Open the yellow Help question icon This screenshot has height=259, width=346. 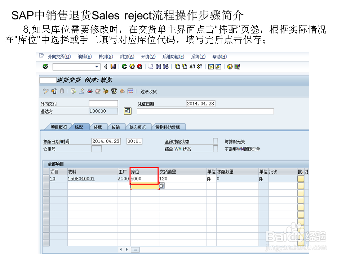click(230, 67)
